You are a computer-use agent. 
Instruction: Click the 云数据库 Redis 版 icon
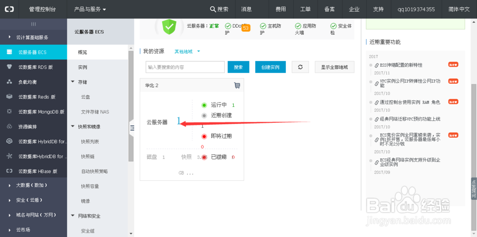point(9,97)
